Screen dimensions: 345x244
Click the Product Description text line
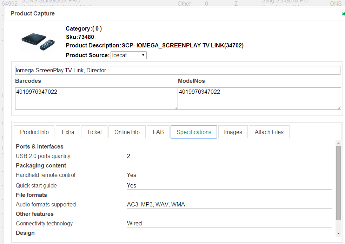(154, 45)
